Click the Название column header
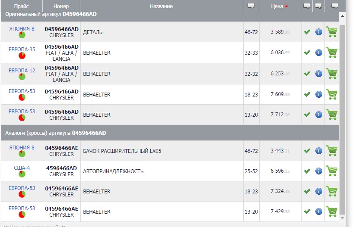Screen dimensions: 356x227 [x=162, y=6]
